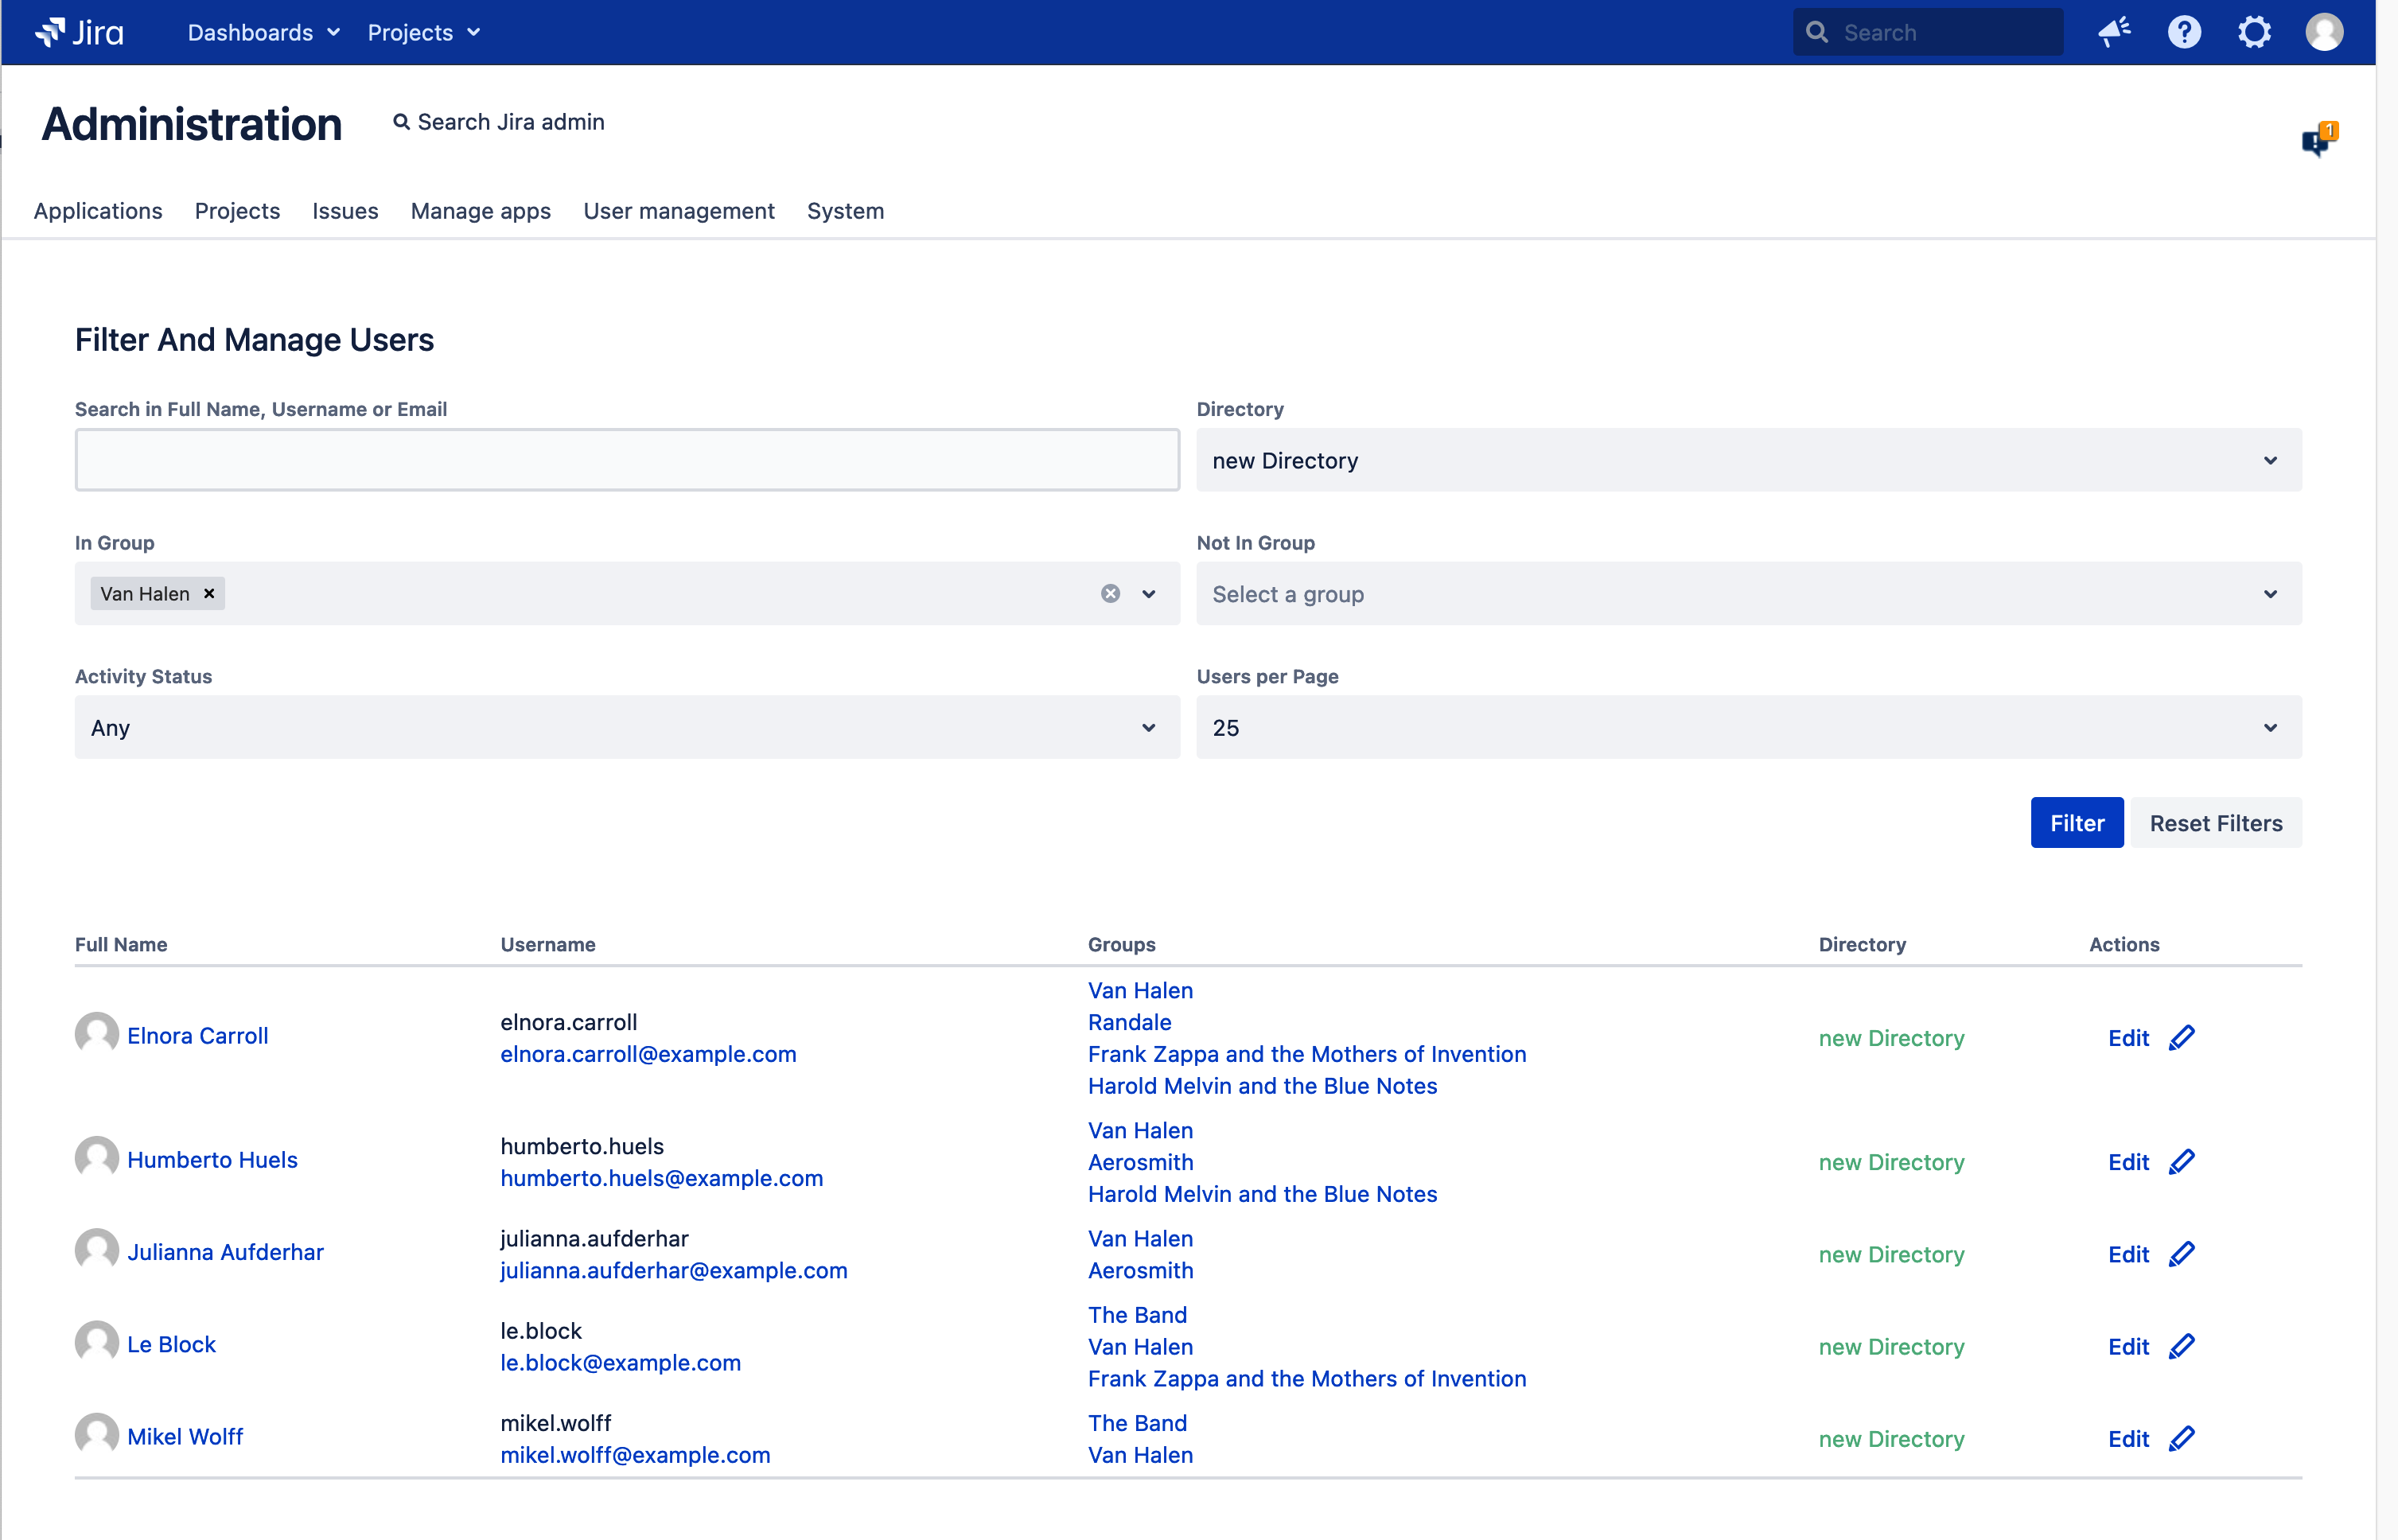This screenshot has width=2398, height=1540.
Task: Click pencil edit icon for Elnora Carroll
Action: pos(2182,1037)
